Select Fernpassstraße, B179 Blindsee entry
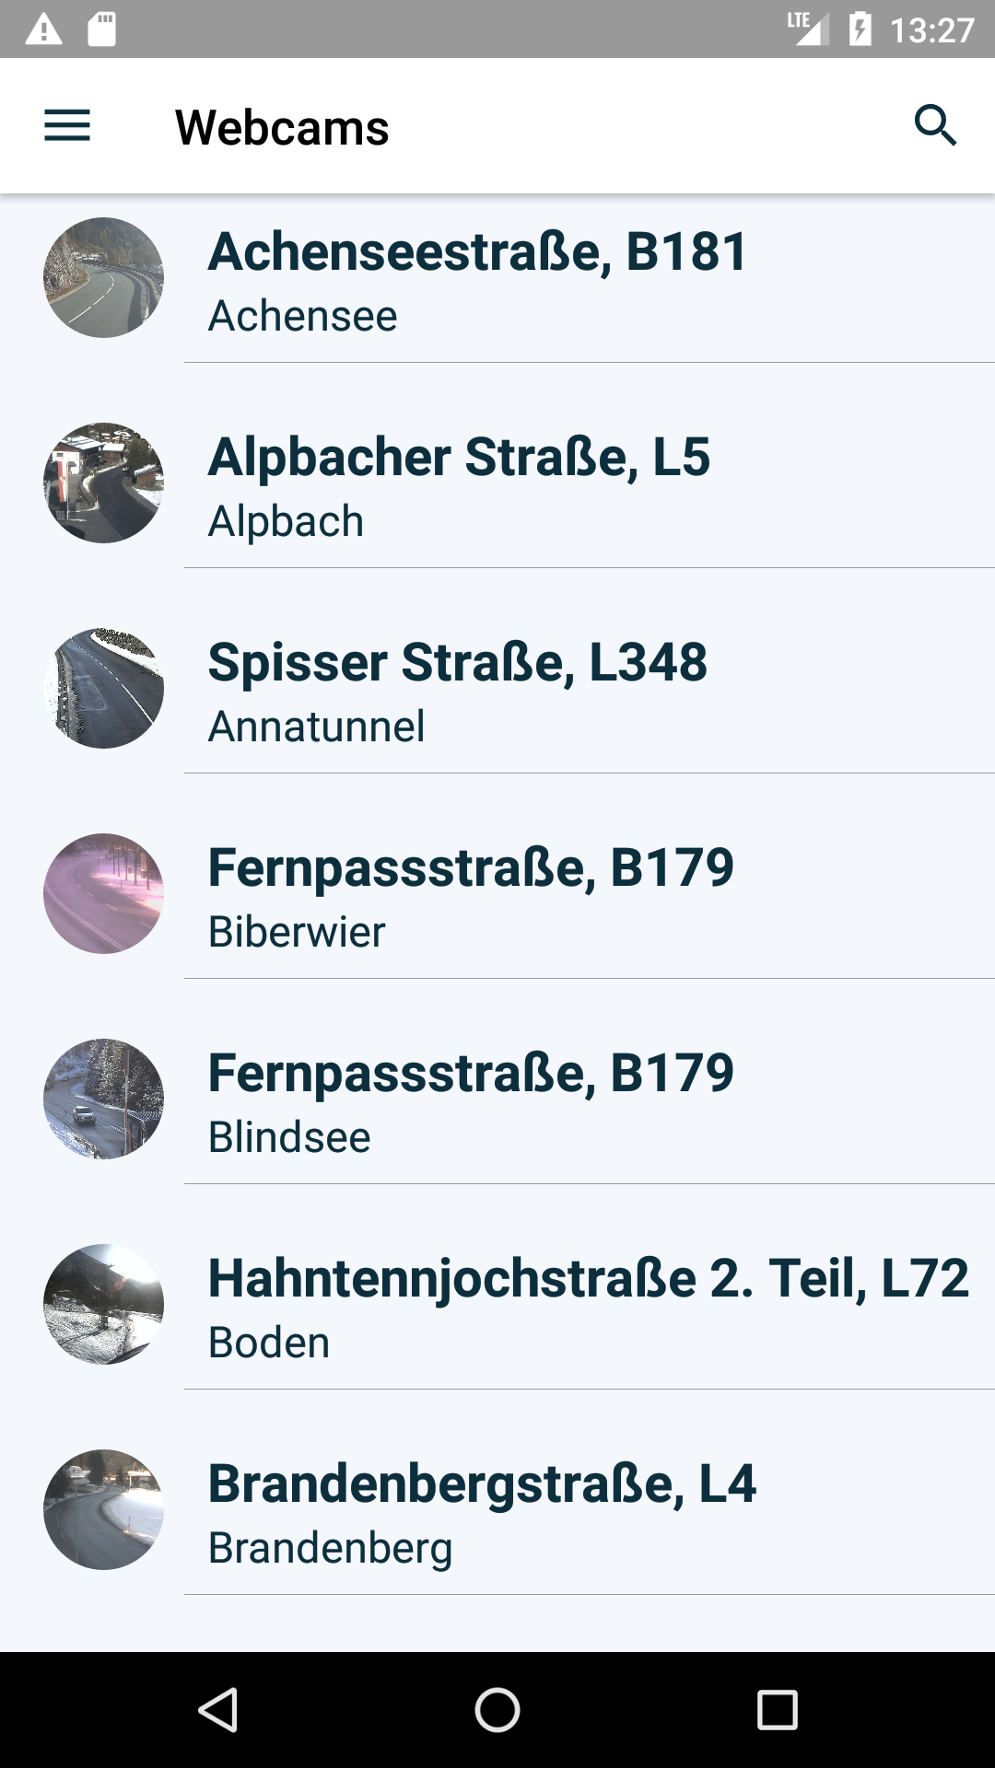Screen dimensions: 995x1768 497,1099
